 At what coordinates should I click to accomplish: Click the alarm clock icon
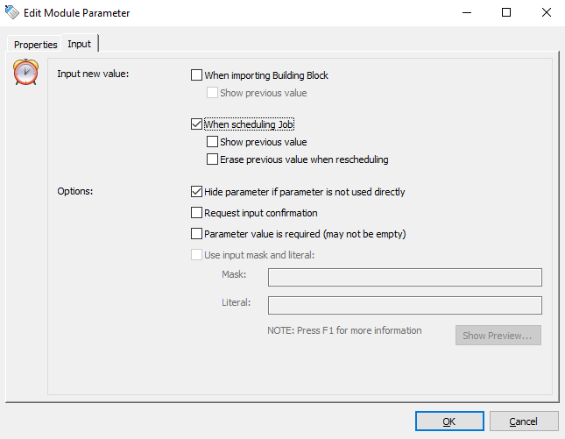(x=26, y=73)
